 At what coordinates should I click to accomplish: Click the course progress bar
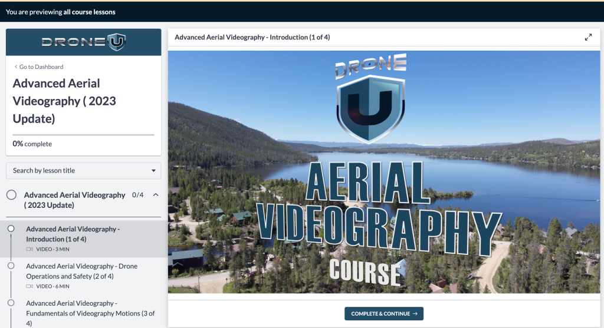(84, 135)
